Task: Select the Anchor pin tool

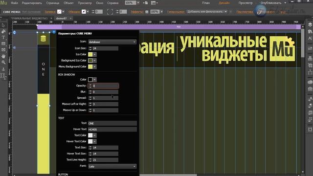Action: [x=3, y=69]
